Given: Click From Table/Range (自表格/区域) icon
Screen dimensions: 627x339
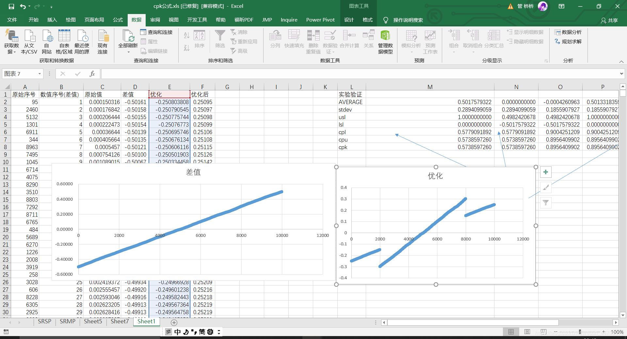Looking at the screenshot, I should [x=64, y=42].
